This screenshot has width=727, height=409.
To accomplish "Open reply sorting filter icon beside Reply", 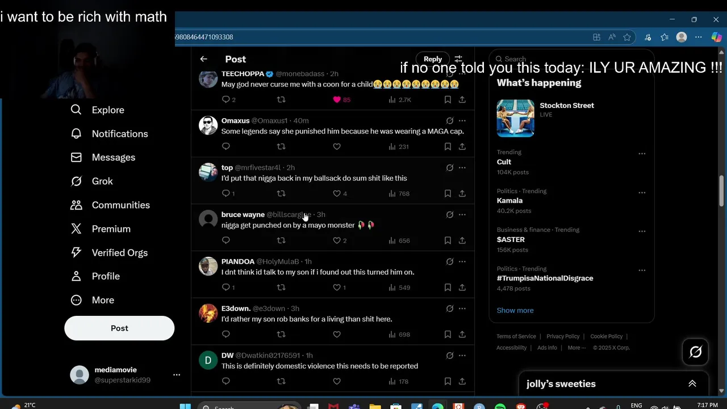I will point(458,59).
